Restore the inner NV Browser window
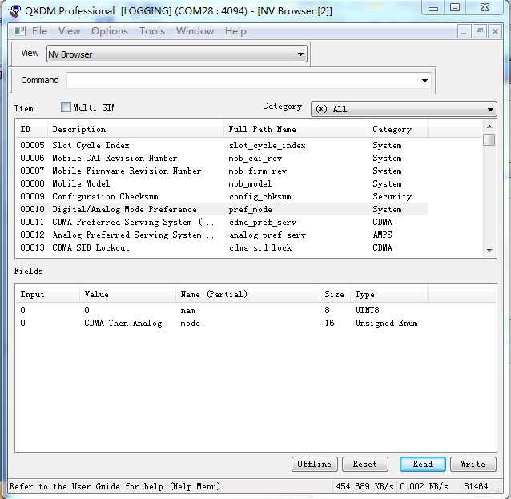This screenshot has width=511, height=499. pyautogui.click(x=480, y=32)
